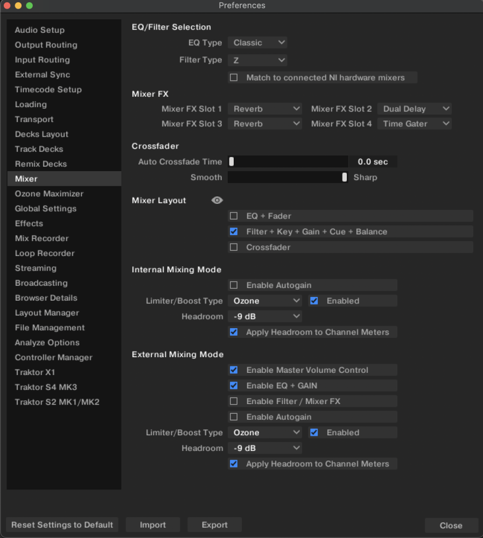Open the Audio Setup preferences page

40,30
